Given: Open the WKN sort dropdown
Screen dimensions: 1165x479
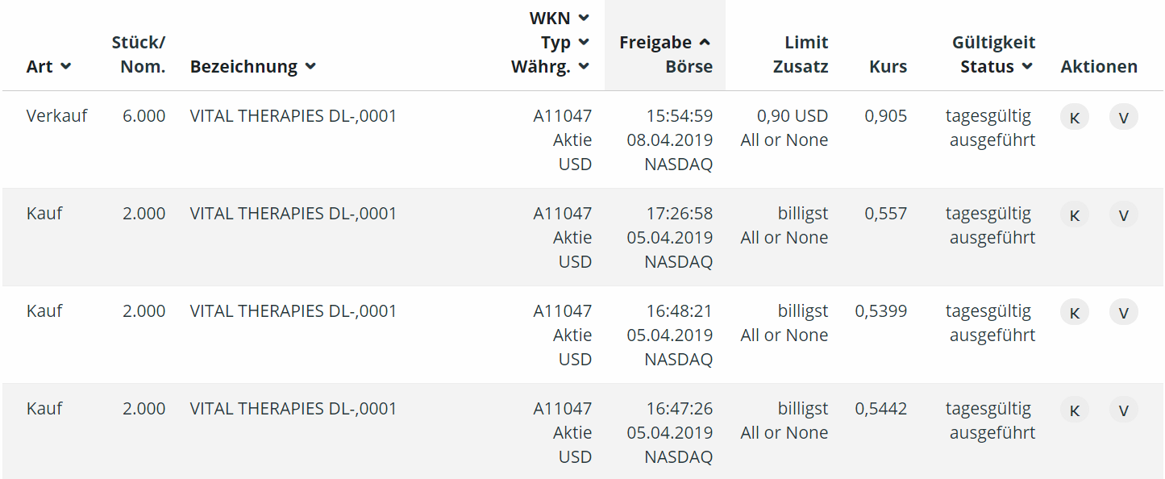Looking at the screenshot, I should coord(582,18).
